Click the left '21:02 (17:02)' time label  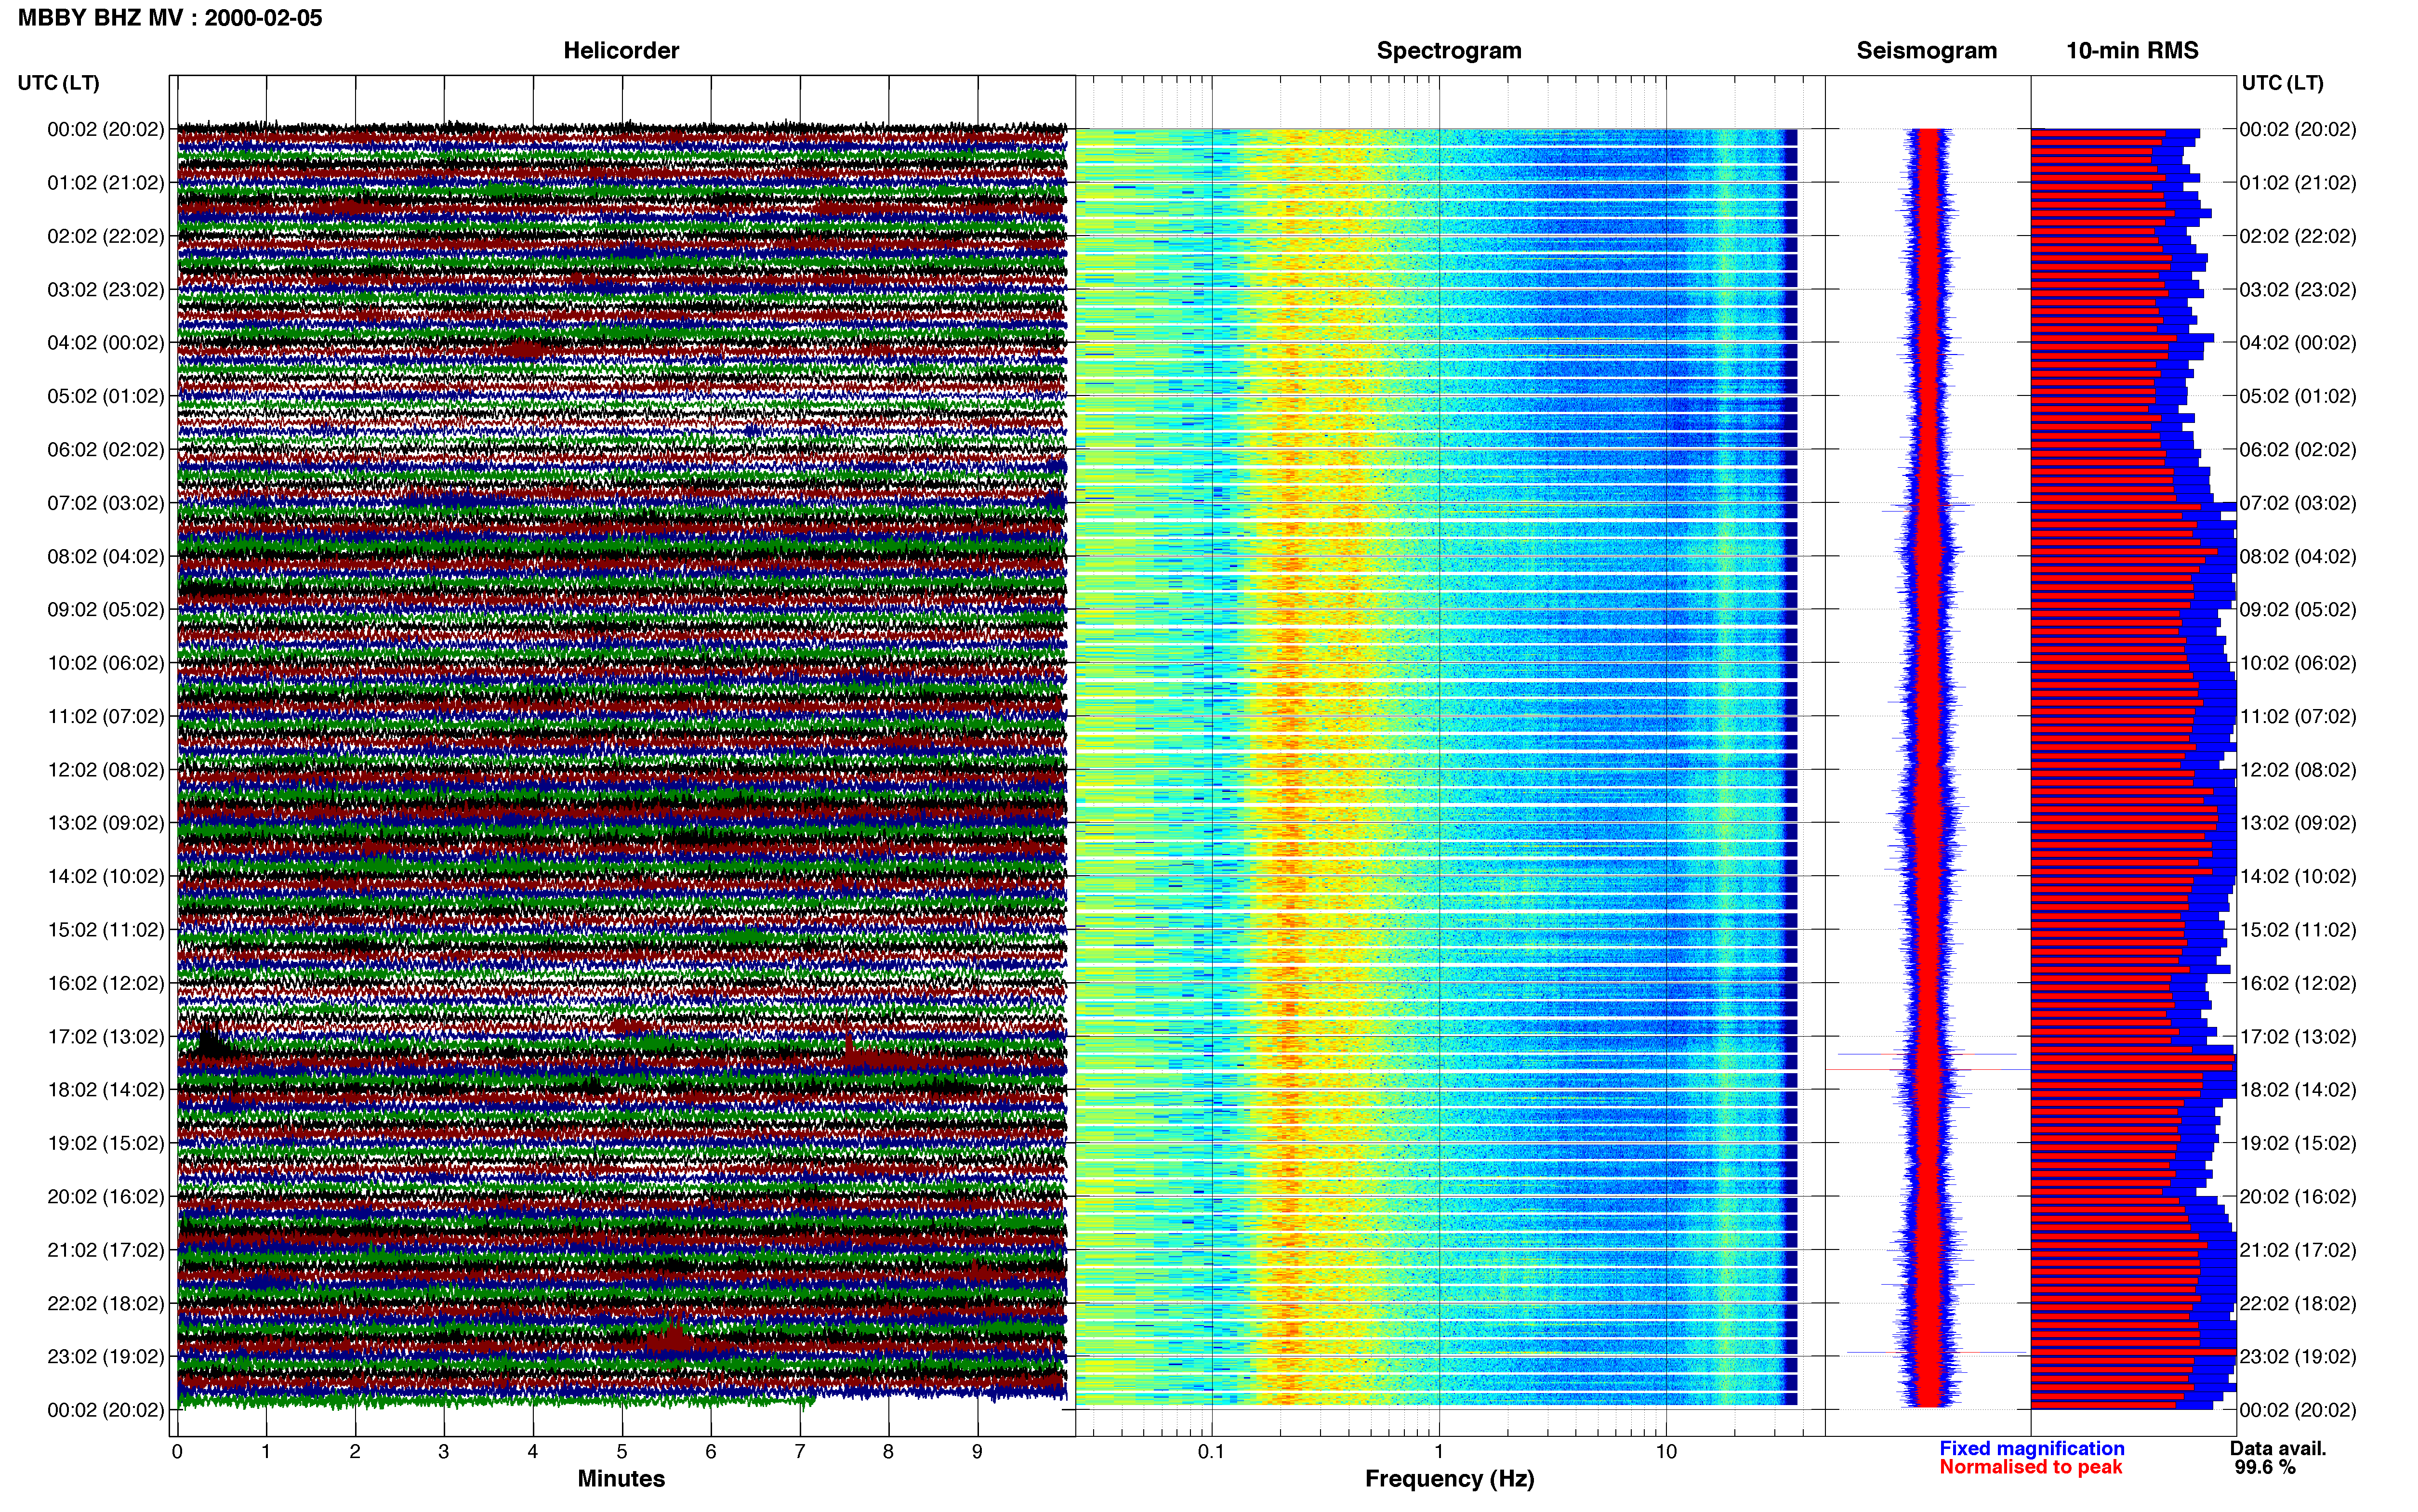coord(106,1250)
